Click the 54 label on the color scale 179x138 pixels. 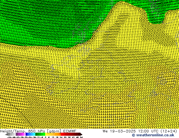pos(81,137)
